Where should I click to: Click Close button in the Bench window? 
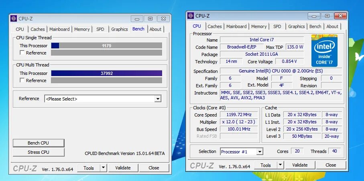tap(154, 168)
